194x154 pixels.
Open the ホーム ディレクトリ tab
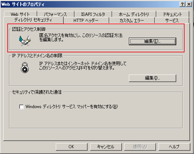pyautogui.click(x=134, y=14)
